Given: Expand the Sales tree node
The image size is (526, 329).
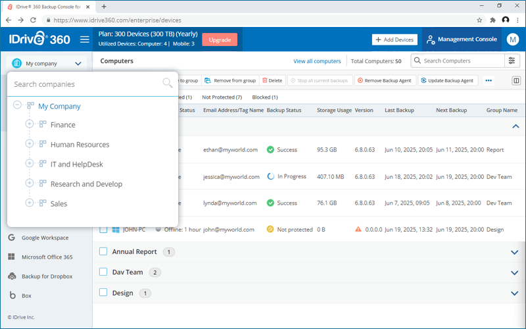Looking at the screenshot, I should 30,203.
